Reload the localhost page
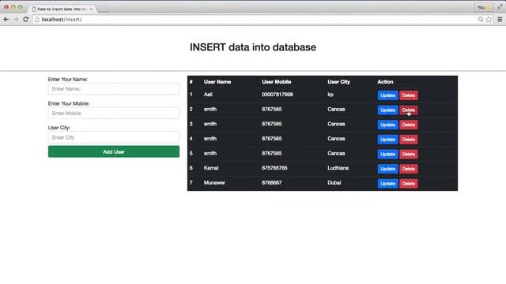The width and height of the screenshot is (506, 284). [26, 20]
